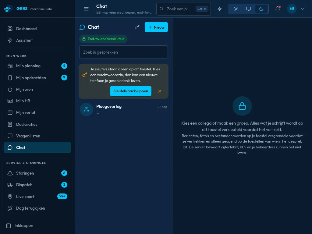Click the 24 sep date label
The height and width of the screenshot is (234, 312).
[x=162, y=107]
